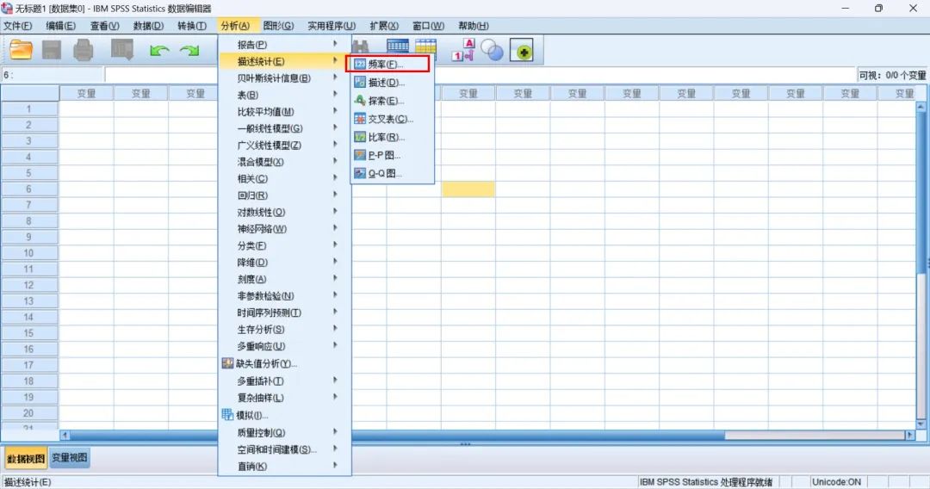Select 比率(R)... ratio entry
This screenshot has width=930, height=489.
point(392,138)
